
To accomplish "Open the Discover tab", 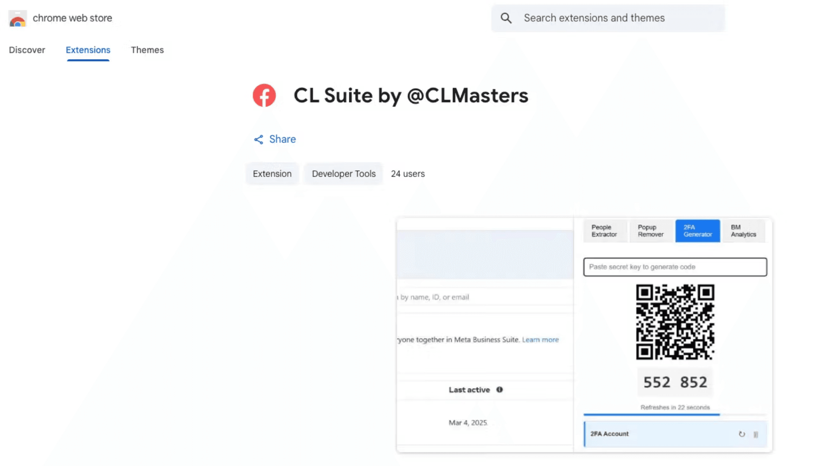I will [27, 50].
